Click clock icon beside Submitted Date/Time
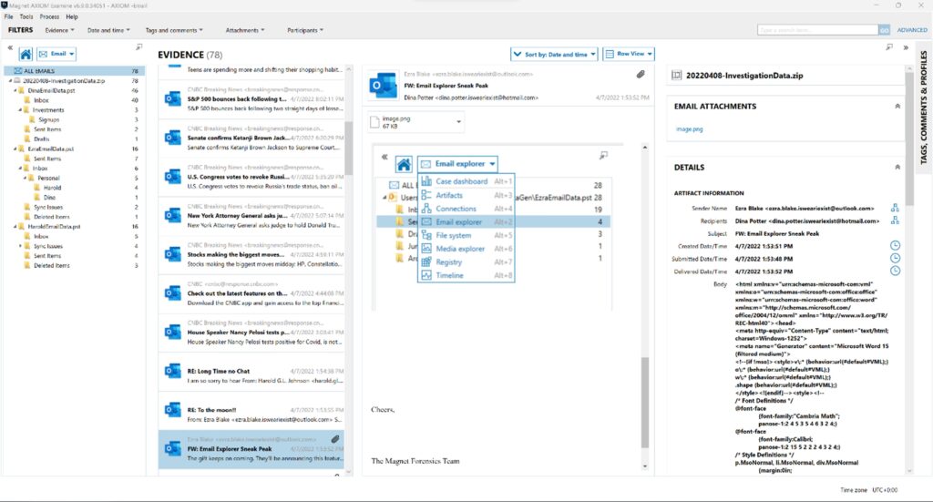 (895, 258)
